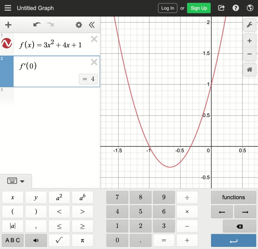Delete the f'(0) expression with its X
This screenshot has width=258, height=249.
tap(94, 62)
